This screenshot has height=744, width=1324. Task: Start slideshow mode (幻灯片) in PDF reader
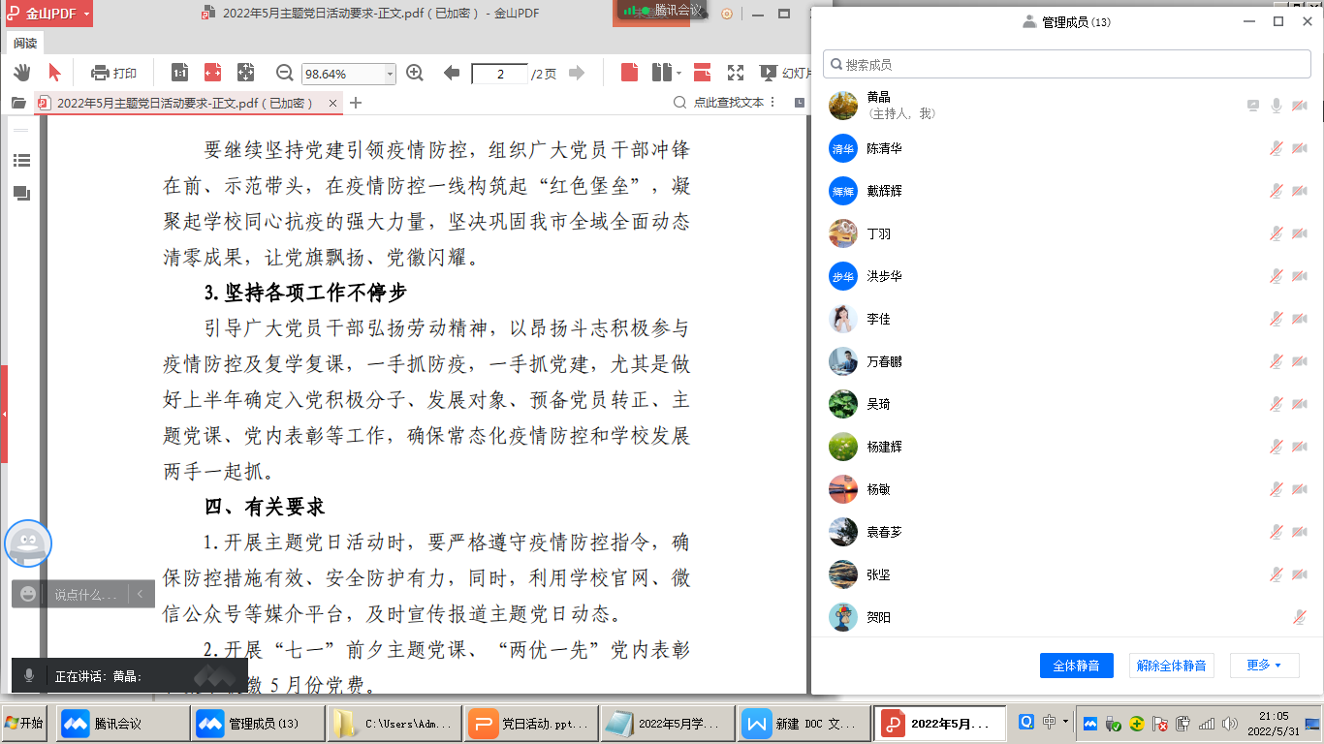(775, 72)
